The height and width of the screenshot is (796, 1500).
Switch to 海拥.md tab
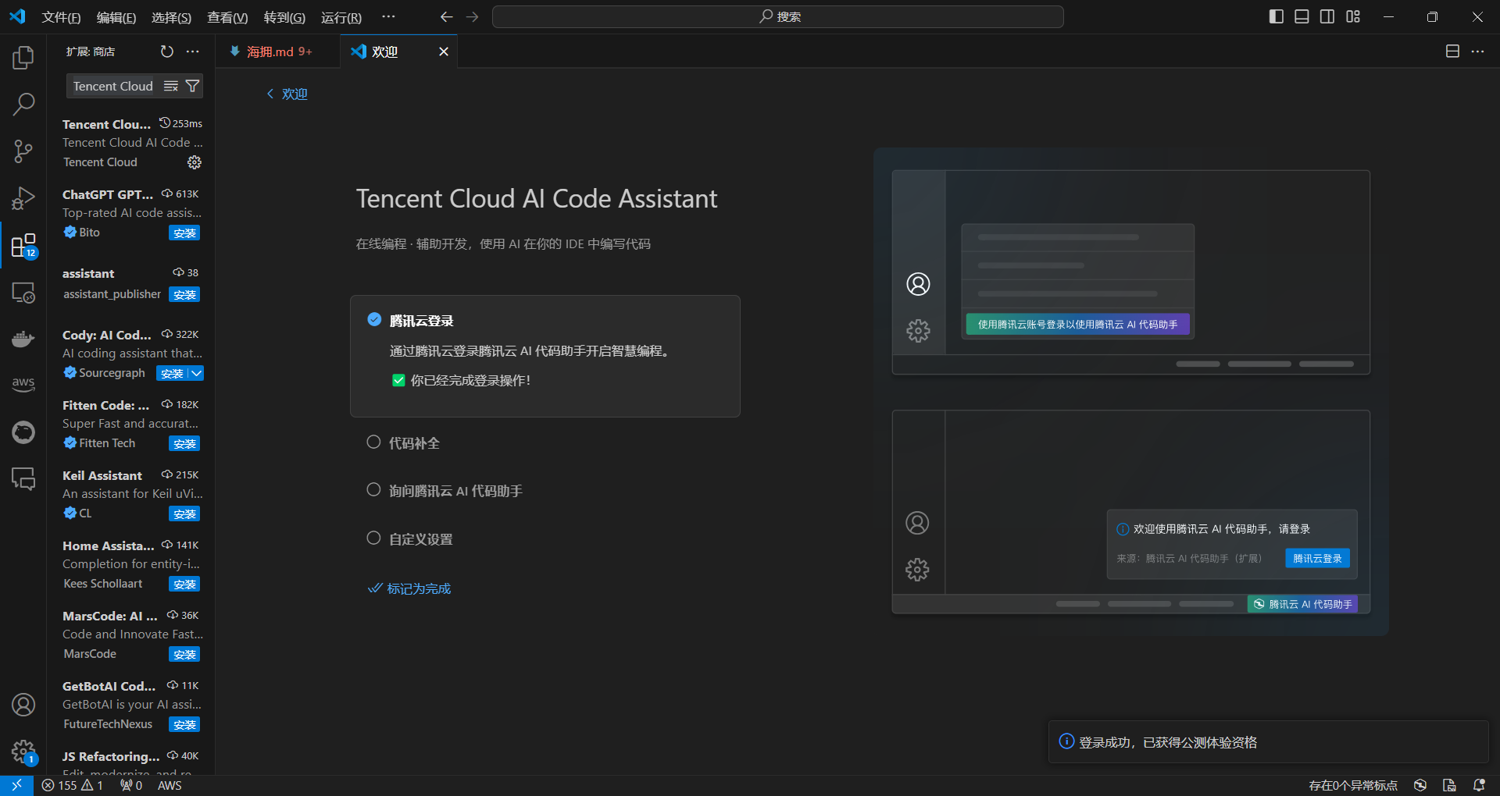click(x=278, y=52)
